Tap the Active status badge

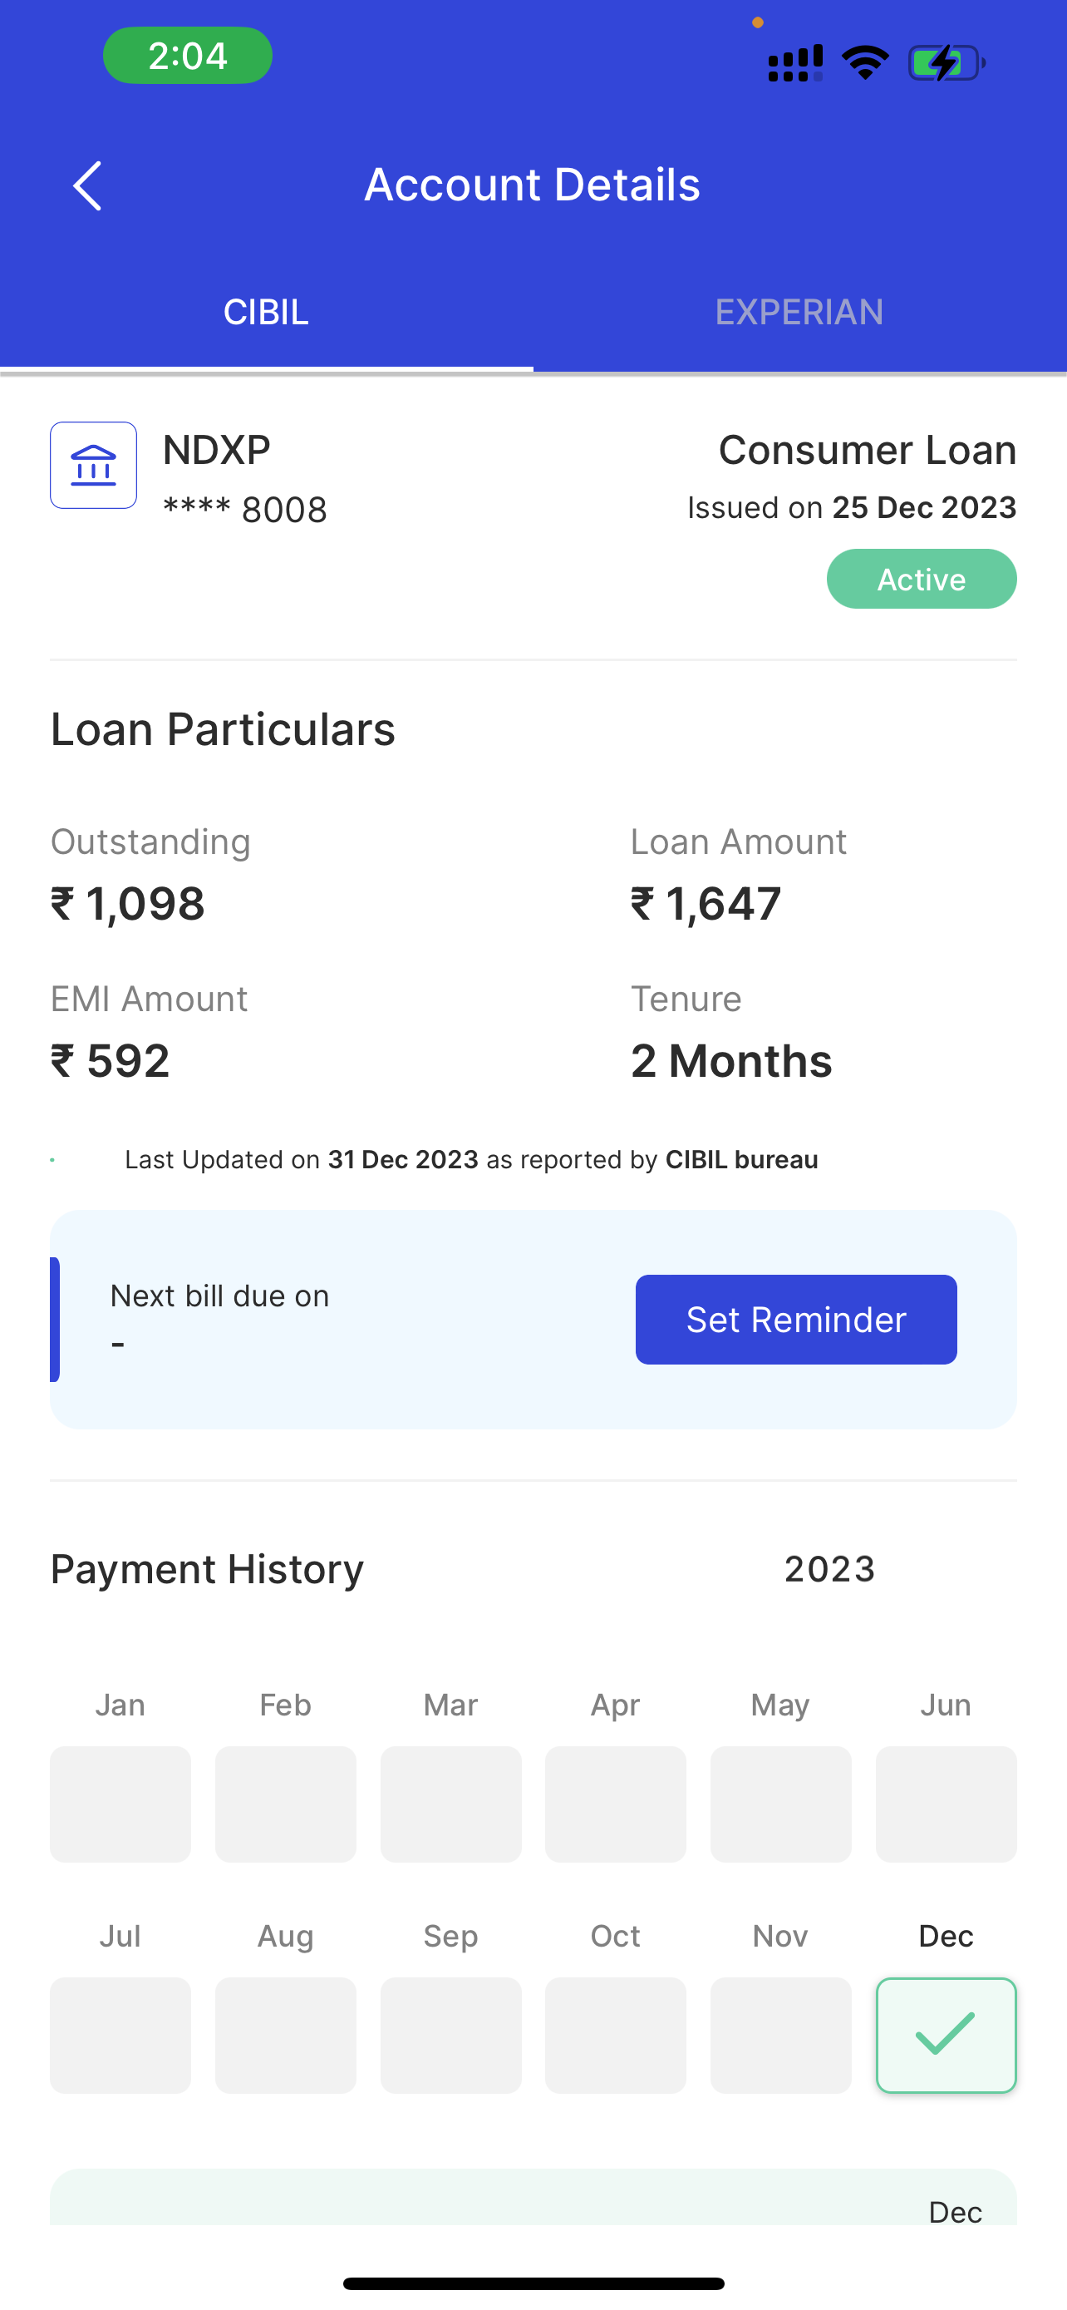(921, 580)
